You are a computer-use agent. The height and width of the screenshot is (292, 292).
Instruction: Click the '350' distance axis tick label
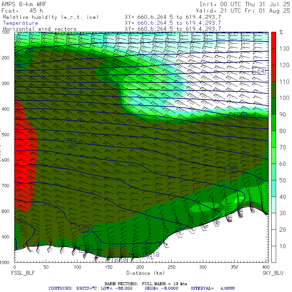[x=234, y=267]
